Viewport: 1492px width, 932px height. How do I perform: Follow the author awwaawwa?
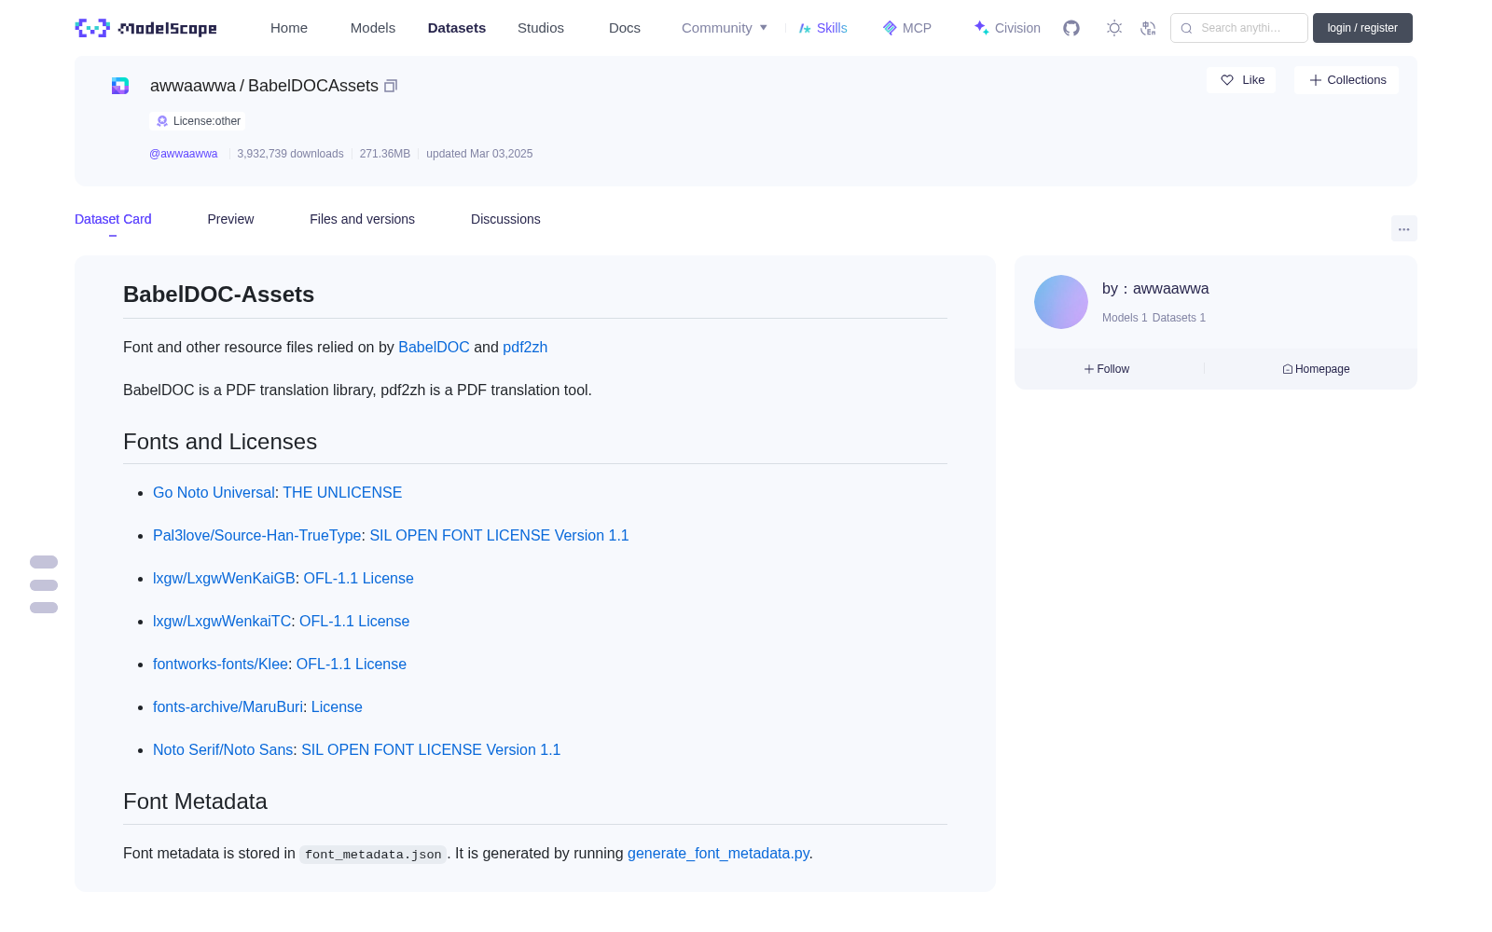[x=1107, y=369]
